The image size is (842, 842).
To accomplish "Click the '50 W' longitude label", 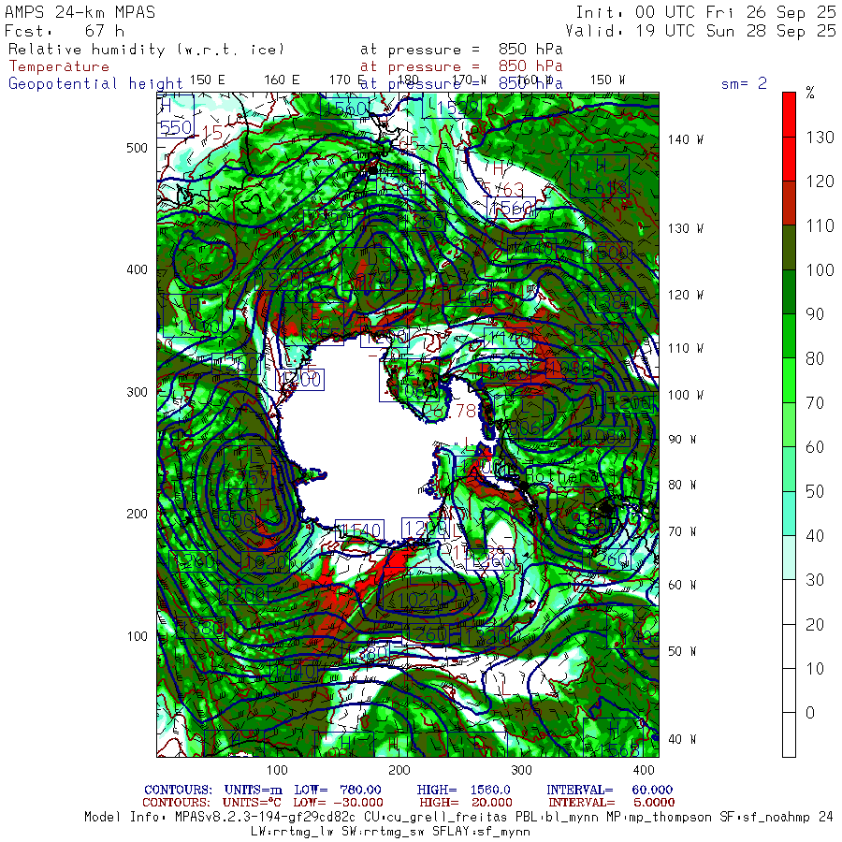I will pyautogui.click(x=682, y=651).
